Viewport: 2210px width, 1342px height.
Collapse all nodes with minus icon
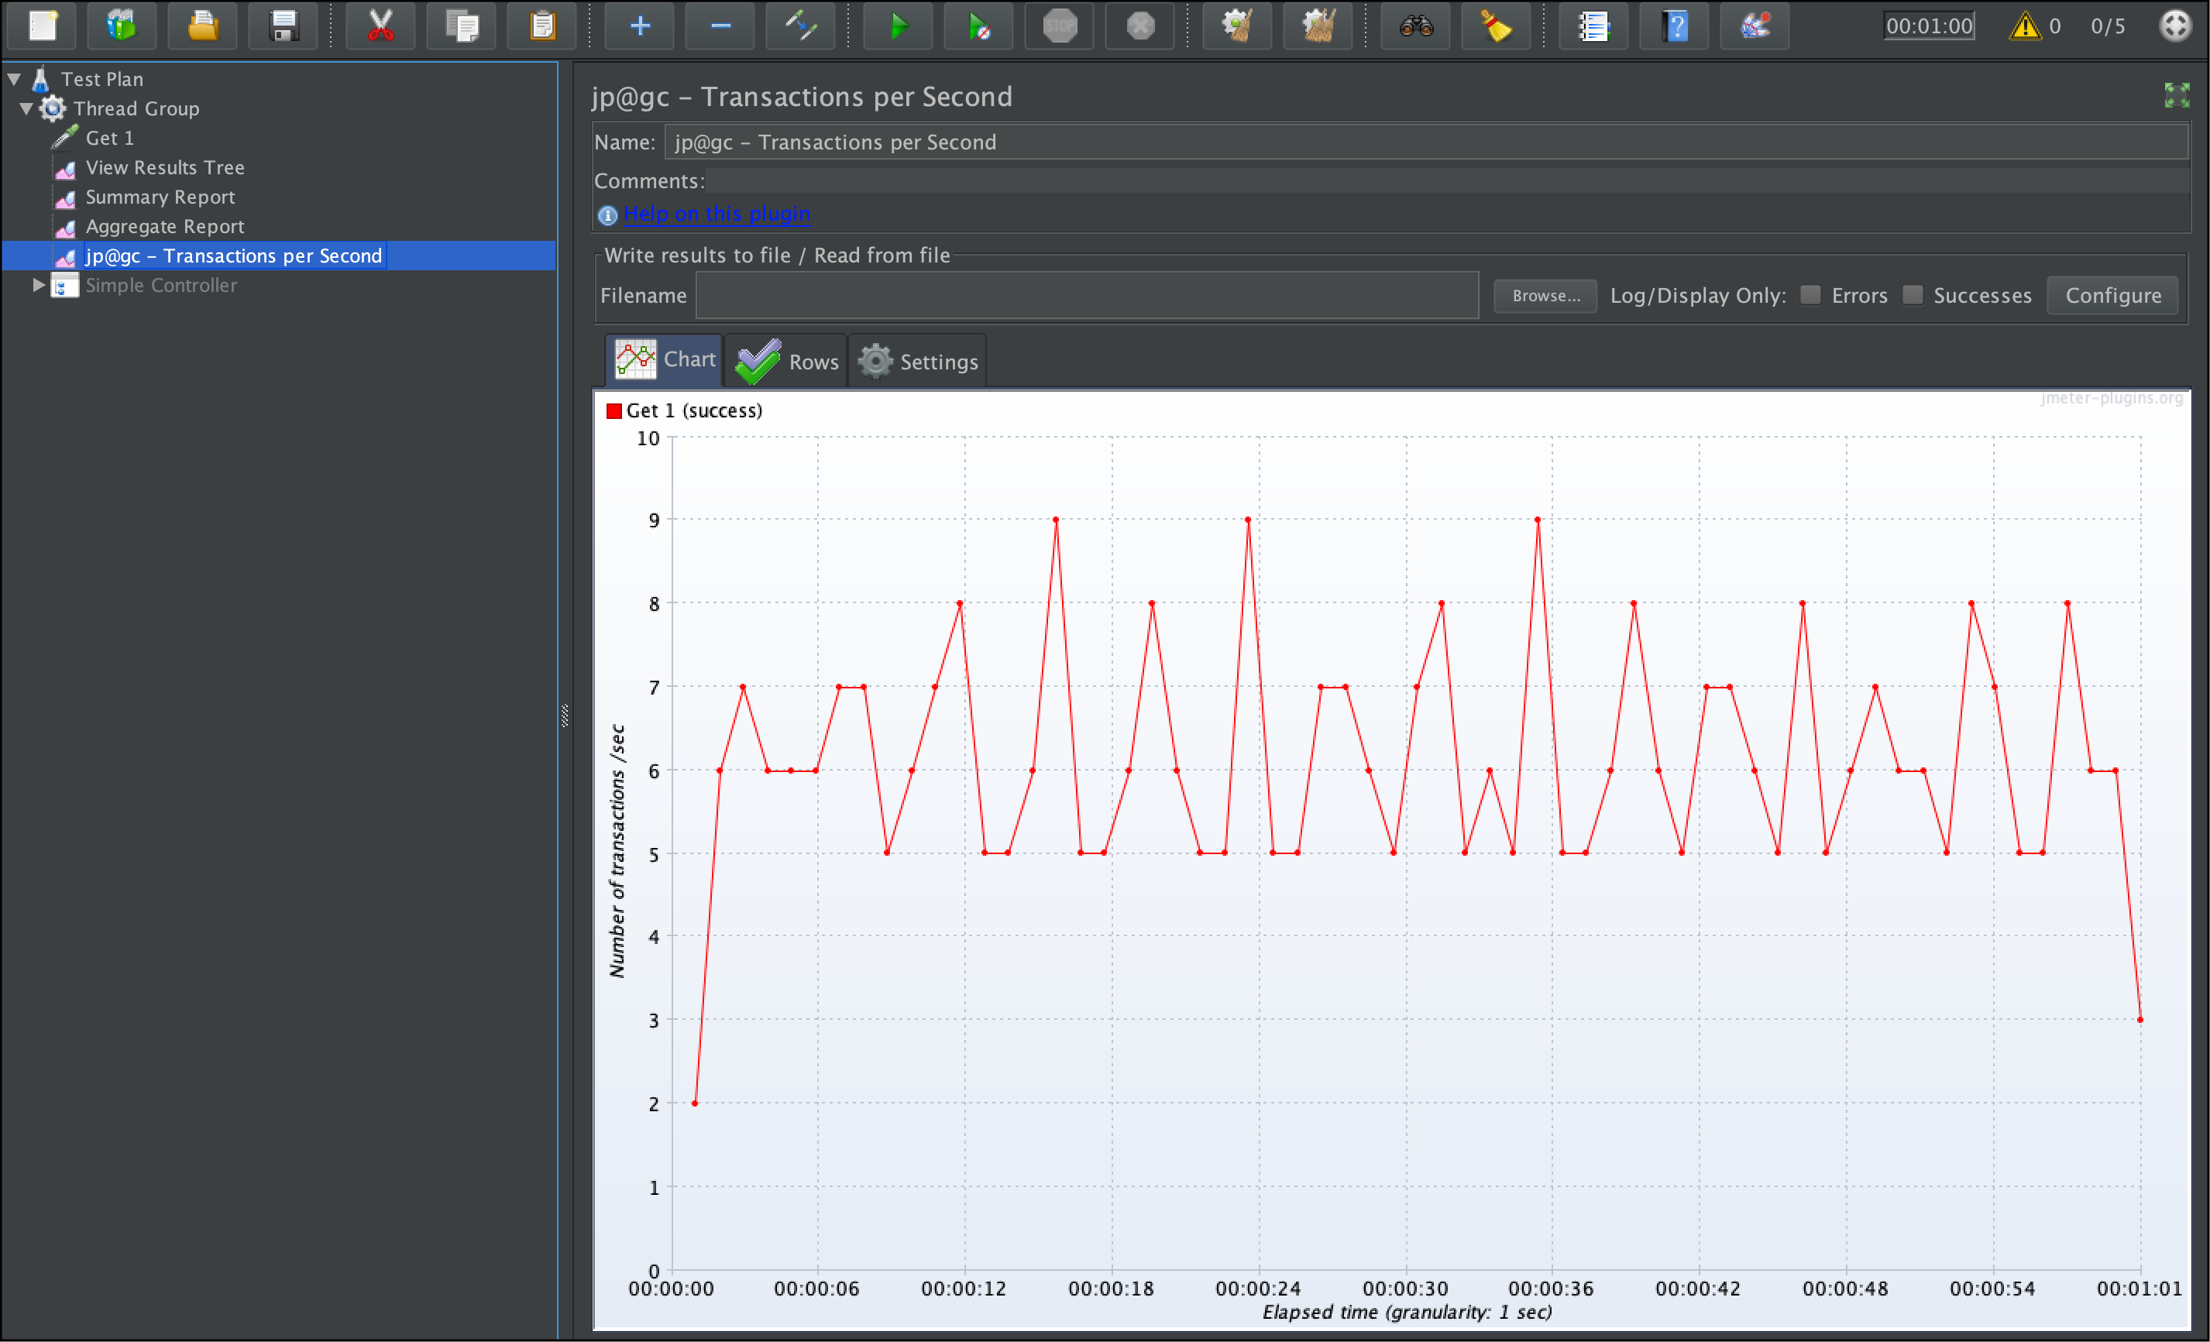click(720, 26)
